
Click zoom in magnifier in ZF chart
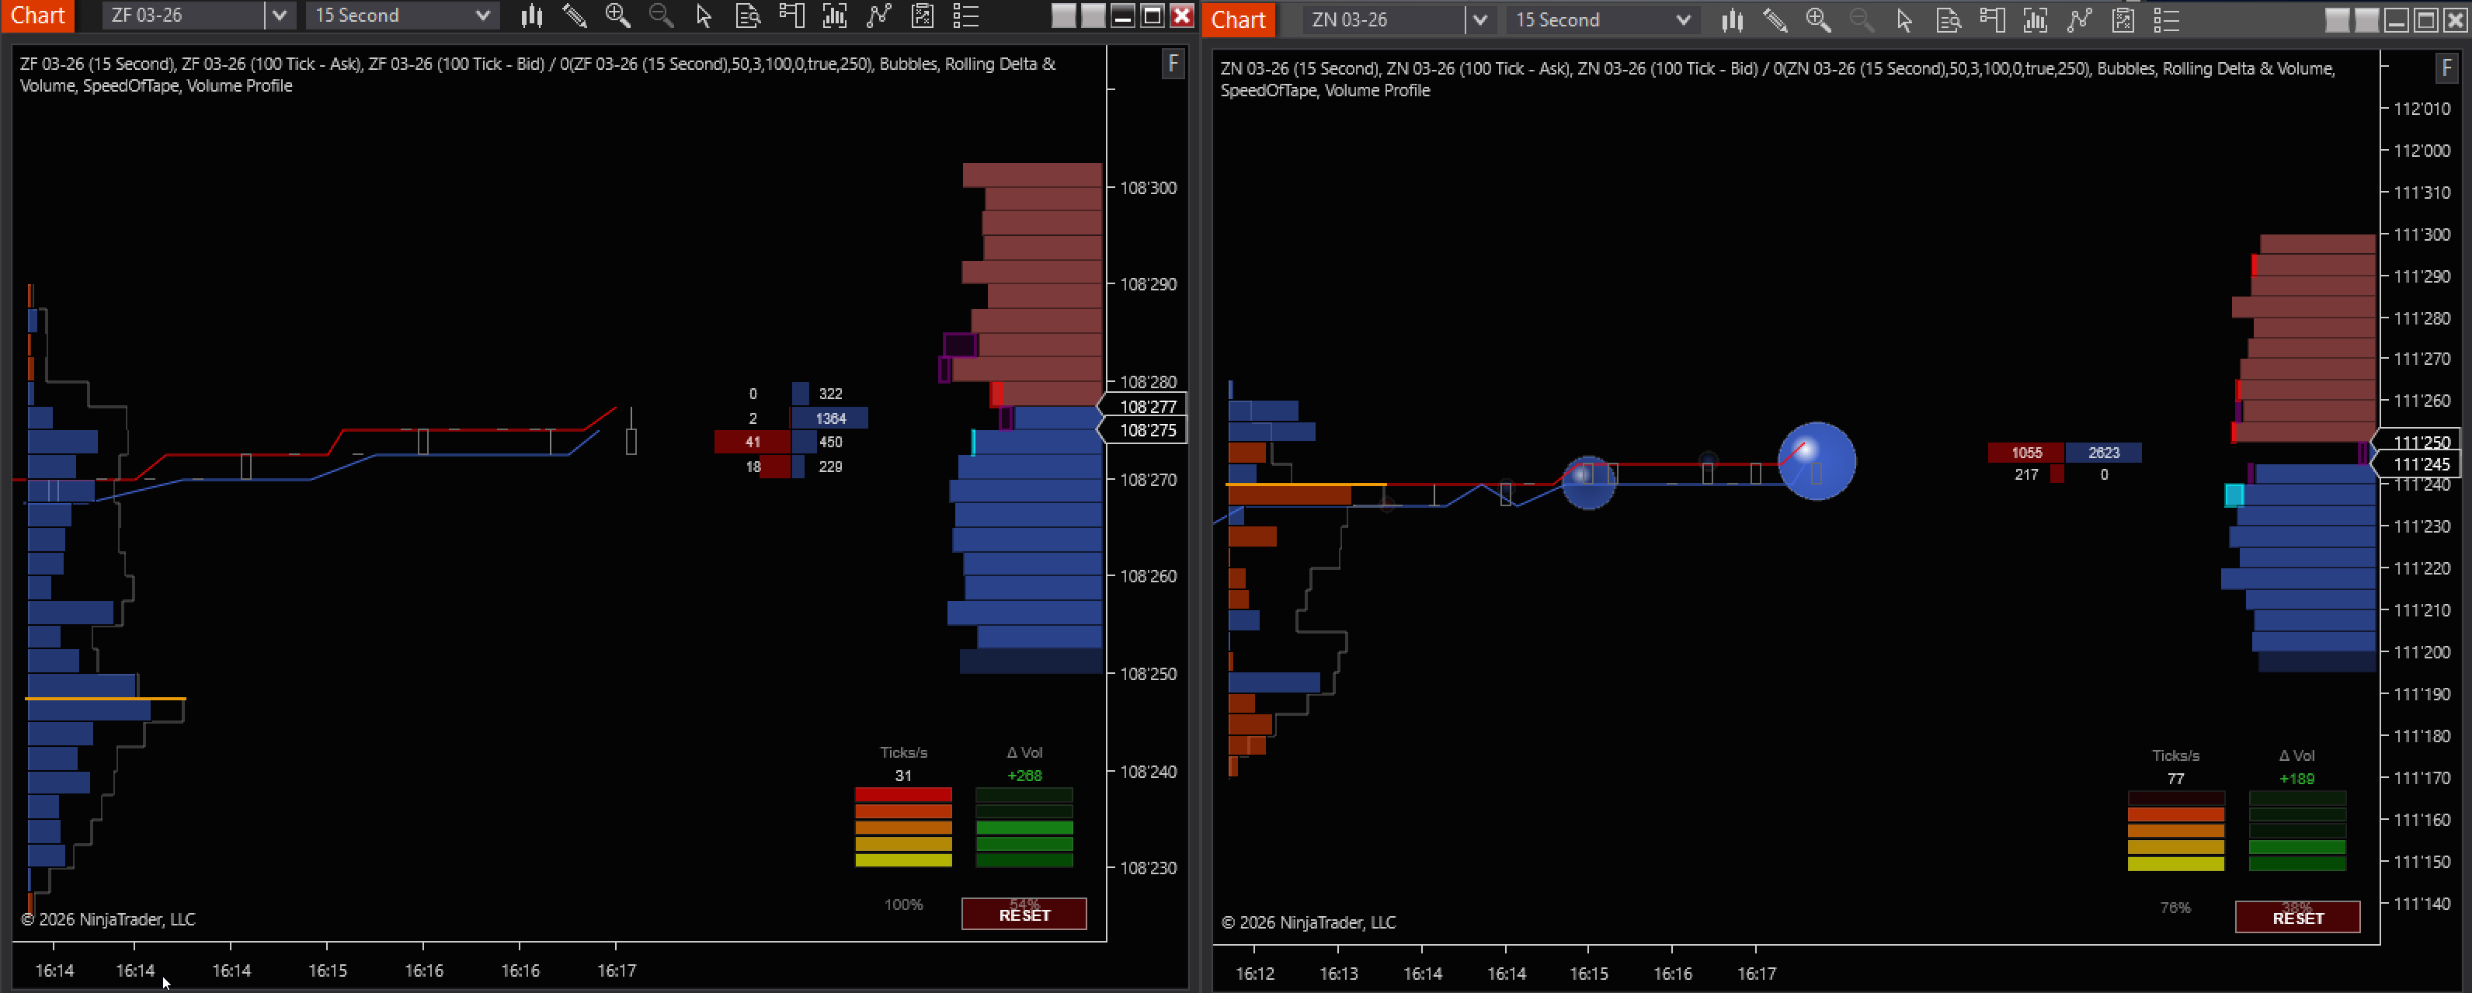pyautogui.click(x=617, y=16)
